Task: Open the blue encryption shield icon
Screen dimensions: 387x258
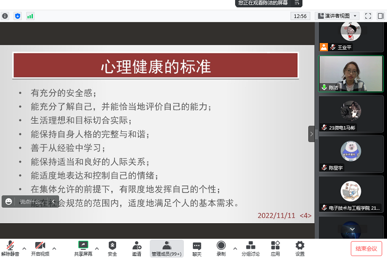Action: (x=18, y=16)
